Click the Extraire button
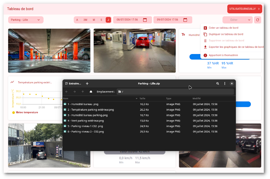Viewport: 270px width, 179px height. [73, 84]
